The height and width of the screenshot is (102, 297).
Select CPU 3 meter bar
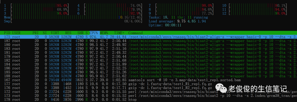coord(36,13)
